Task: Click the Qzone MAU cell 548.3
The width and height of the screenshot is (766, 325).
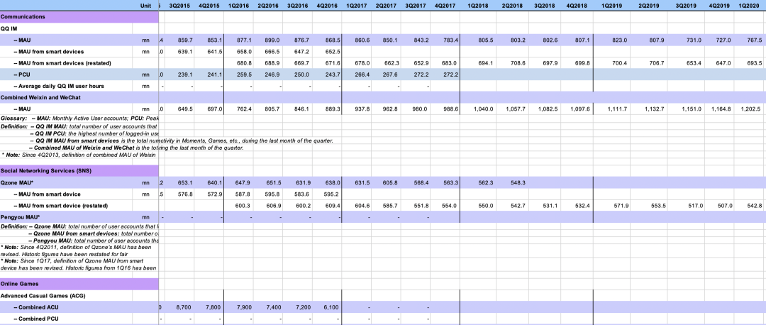Action: pos(517,182)
